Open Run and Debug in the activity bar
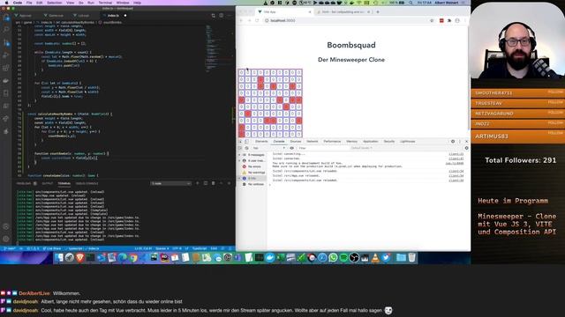The height and width of the screenshot is (317, 565). tap(6, 55)
